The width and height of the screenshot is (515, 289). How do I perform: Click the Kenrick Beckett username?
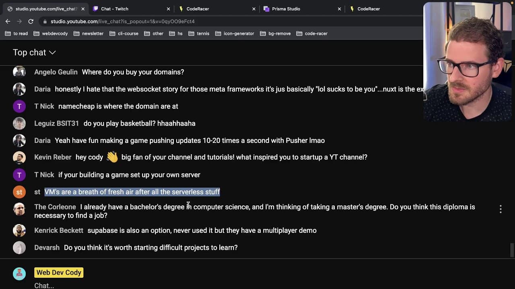coord(59,230)
